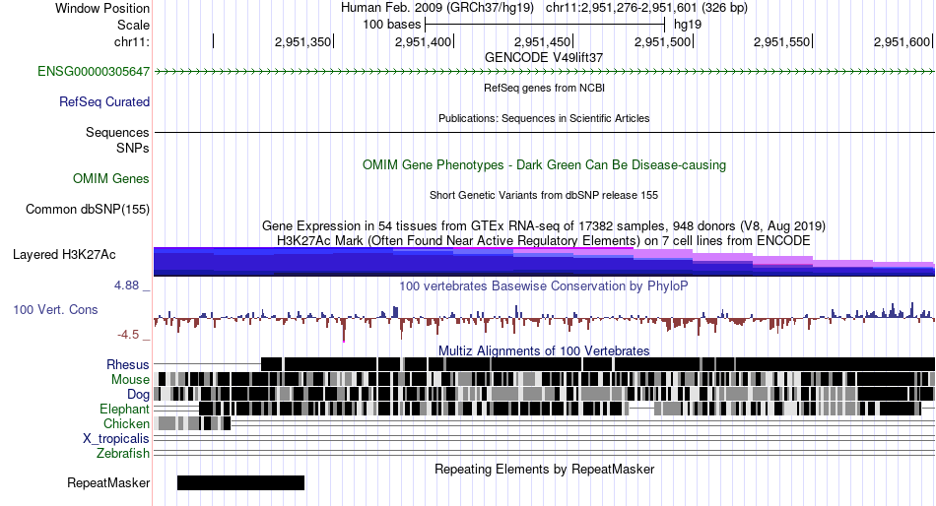This screenshot has width=936, height=506.
Task: Open the Layered H3K27Ac track label
Action: (x=64, y=255)
